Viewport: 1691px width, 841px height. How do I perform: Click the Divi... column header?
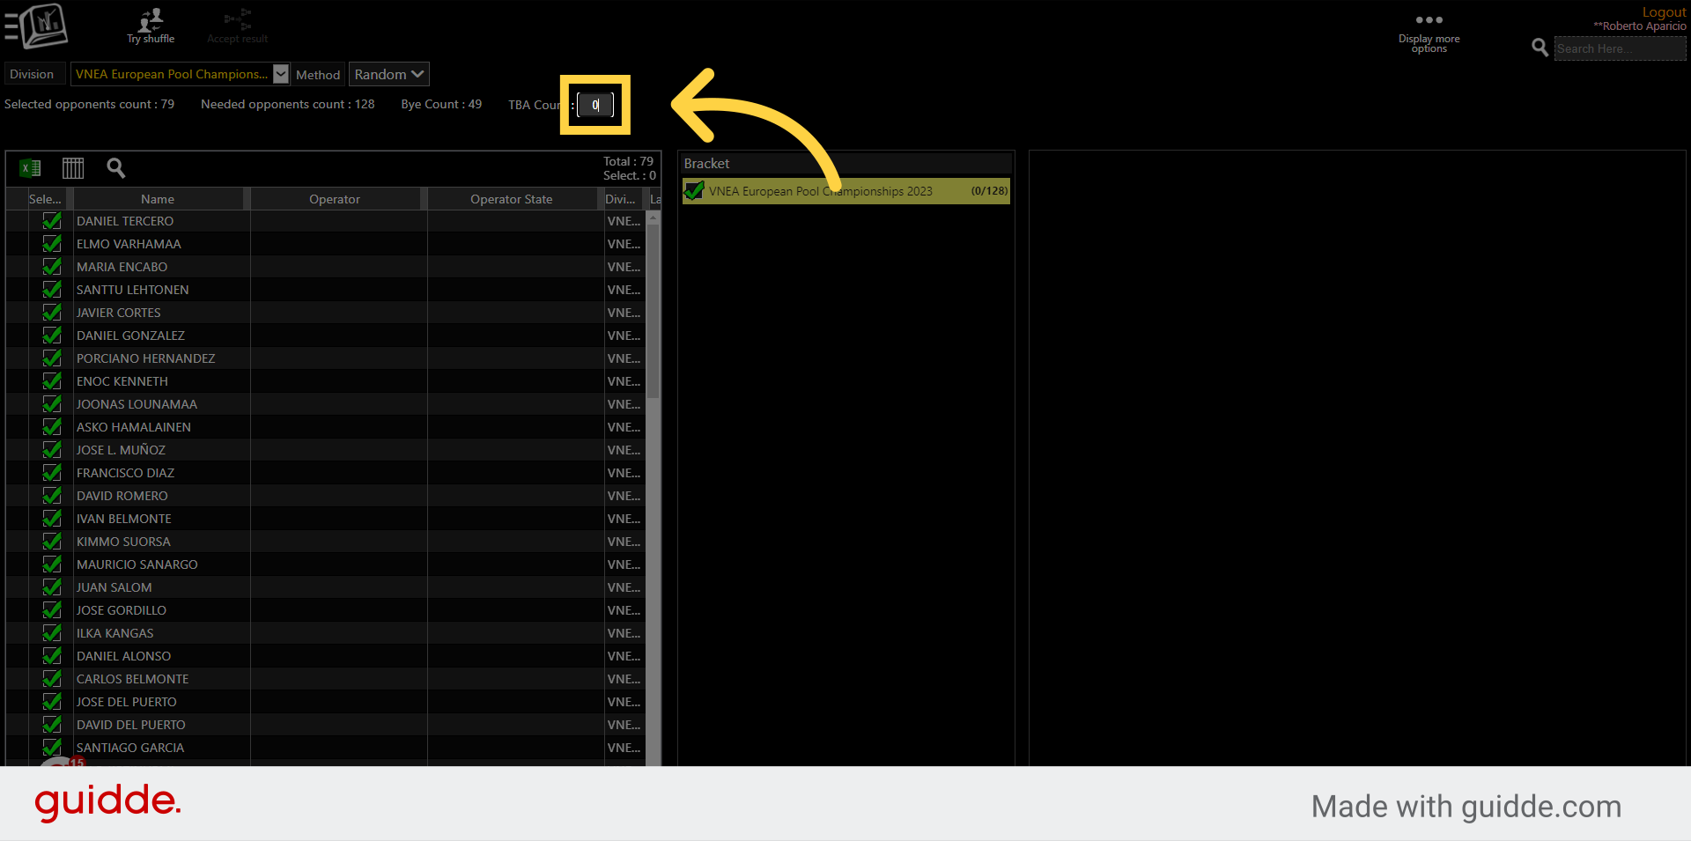pyautogui.click(x=623, y=199)
